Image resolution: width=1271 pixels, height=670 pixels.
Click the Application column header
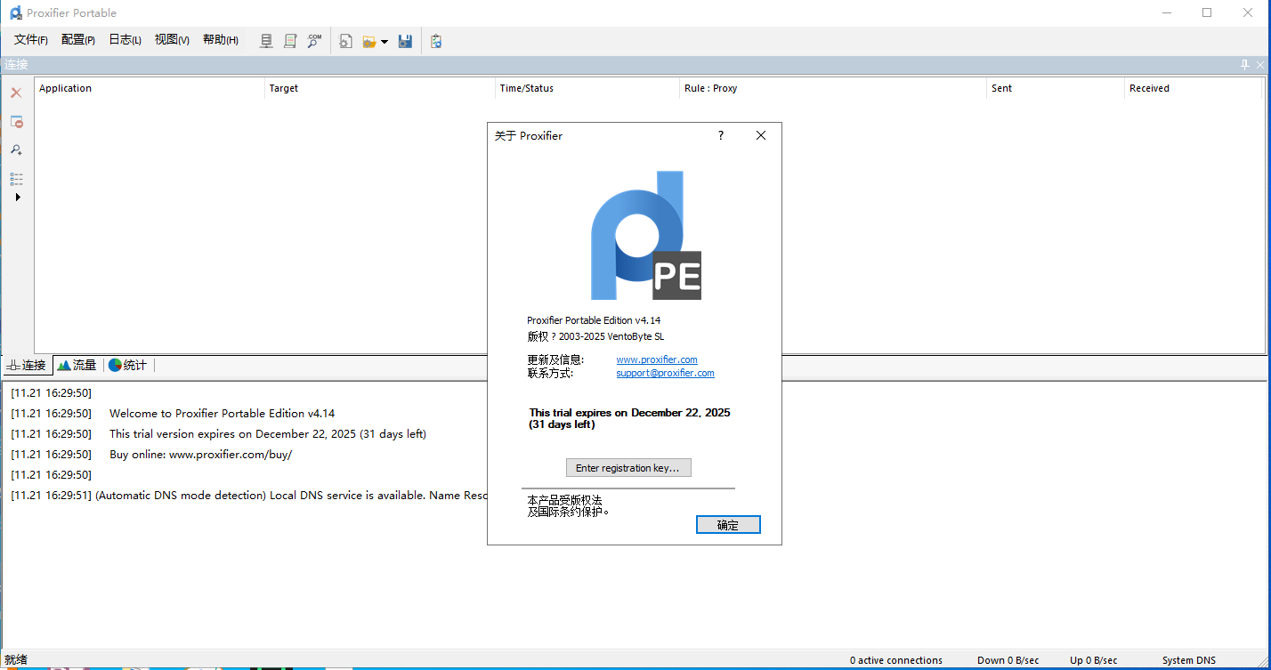click(x=66, y=88)
